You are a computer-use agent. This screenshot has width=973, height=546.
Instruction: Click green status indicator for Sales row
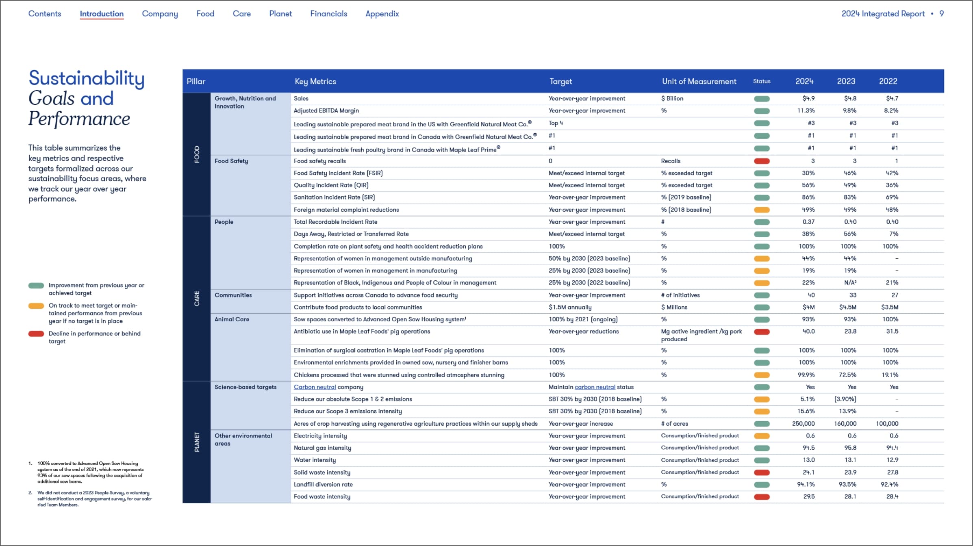coord(762,99)
